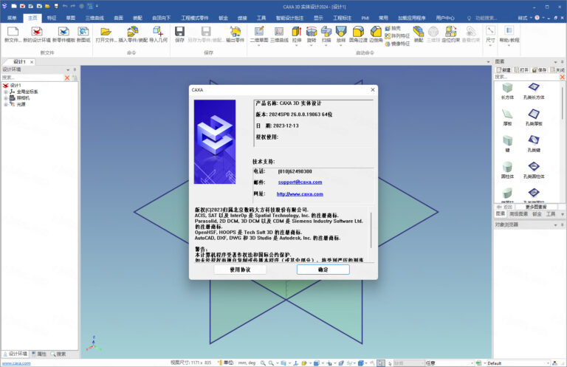The height and width of the screenshot is (367, 567).
Task: Click www.caxa.com link in status bar
Action: (x=16, y=363)
